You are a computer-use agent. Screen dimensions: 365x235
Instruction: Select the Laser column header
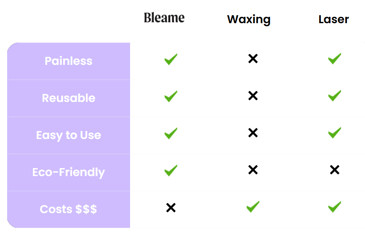(333, 19)
